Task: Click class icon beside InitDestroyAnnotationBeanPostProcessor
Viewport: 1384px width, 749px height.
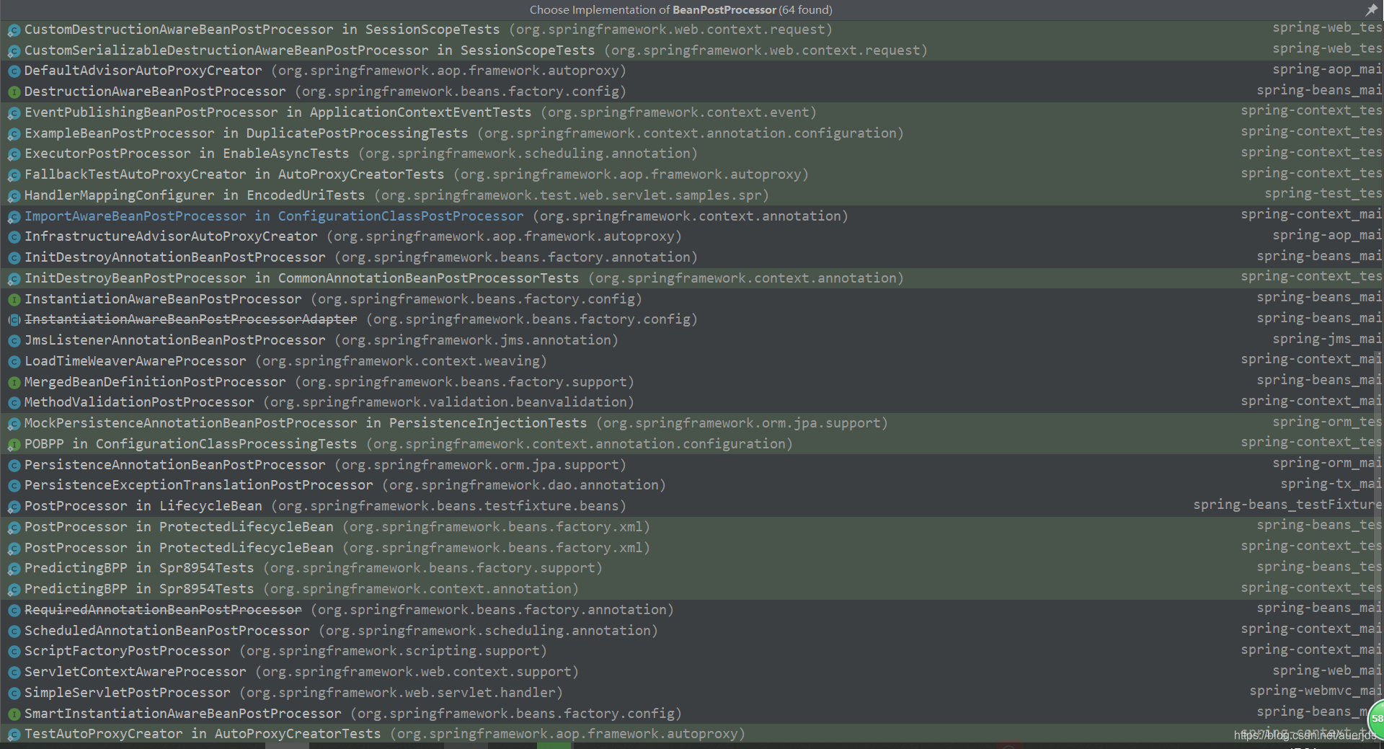Action: pyautogui.click(x=14, y=258)
